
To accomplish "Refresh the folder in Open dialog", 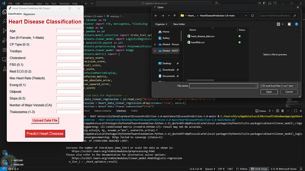I will pyautogui.click(x=253, y=16).
